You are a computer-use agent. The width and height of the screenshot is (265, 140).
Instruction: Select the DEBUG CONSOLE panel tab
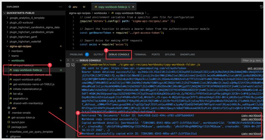119,54
